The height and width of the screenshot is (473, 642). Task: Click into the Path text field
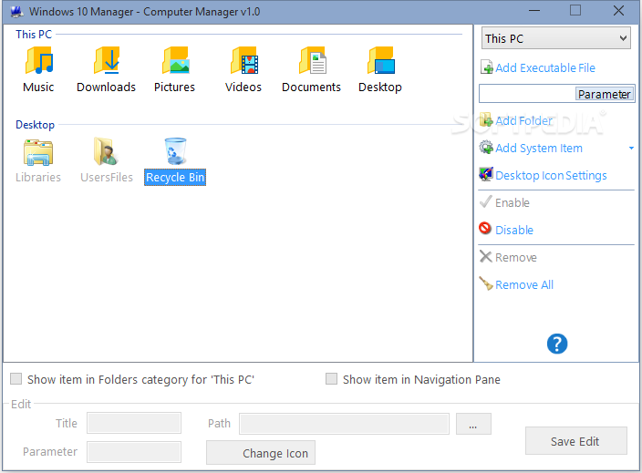tap(344, 424)
